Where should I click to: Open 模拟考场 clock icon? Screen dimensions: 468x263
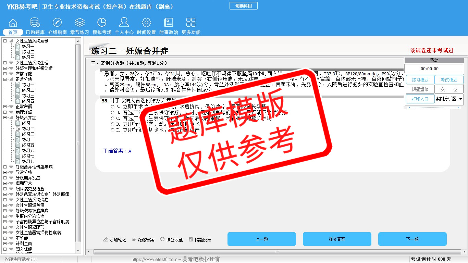[102, 23]
